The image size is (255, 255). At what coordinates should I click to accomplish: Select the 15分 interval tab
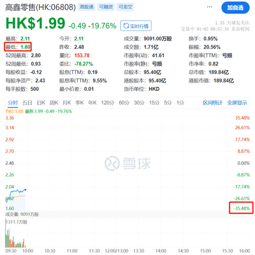(154, 103)
